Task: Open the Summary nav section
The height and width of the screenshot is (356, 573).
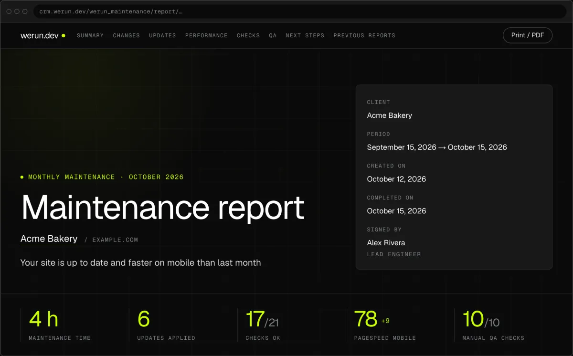Action: pyautogui.click(x=90, y=35)
